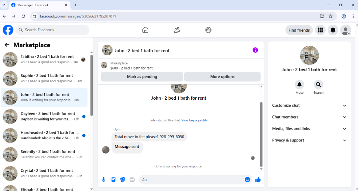Click the install app icon in address bar
This screenshot has width=358, height=191.
[x=322, y=16]
